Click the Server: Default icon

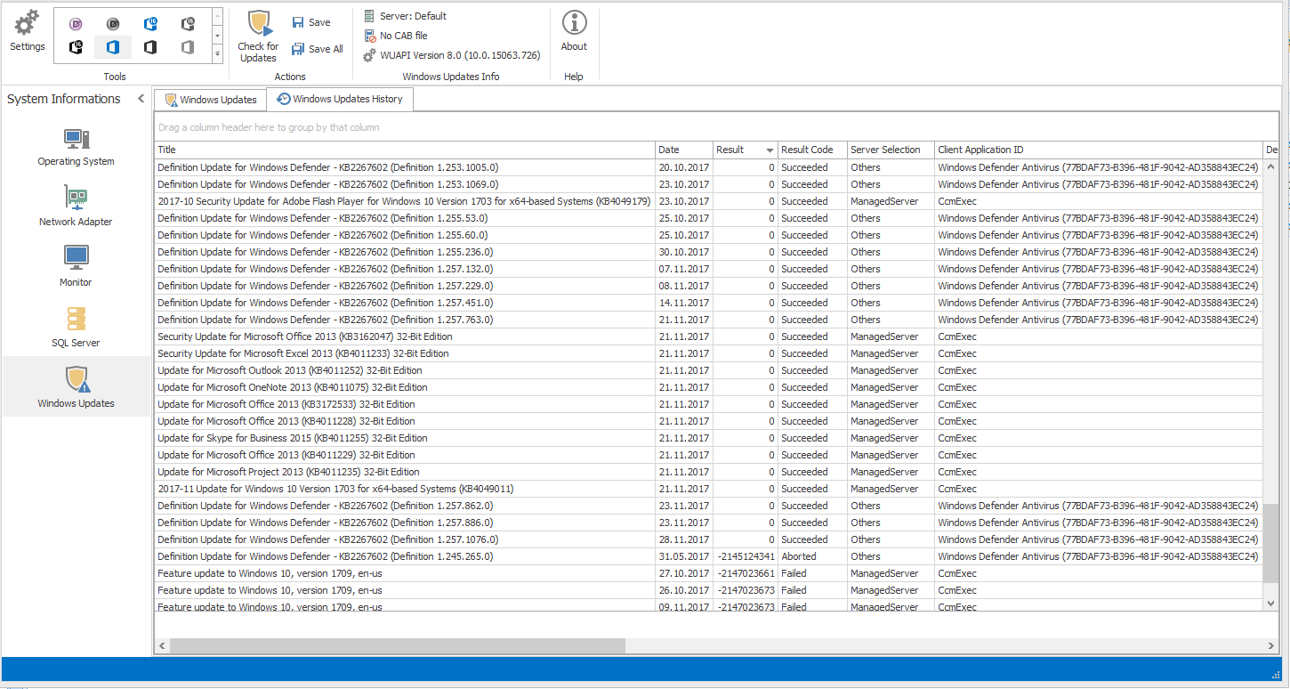pyautogui.click(x=369, y=16)
